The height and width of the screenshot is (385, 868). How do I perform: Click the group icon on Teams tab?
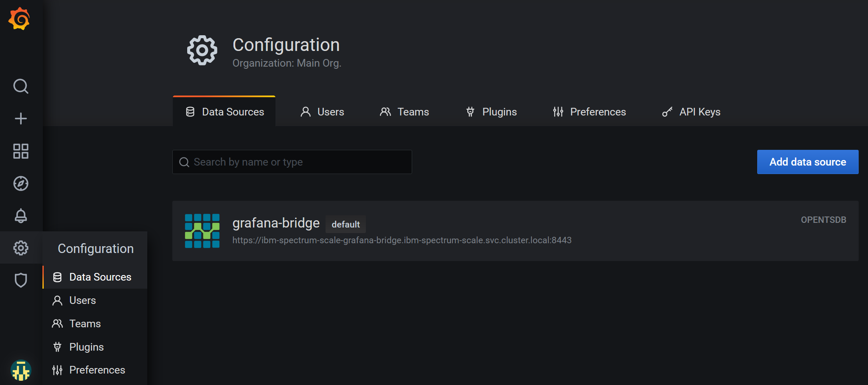pyautogui.click(x=385, y=112)
